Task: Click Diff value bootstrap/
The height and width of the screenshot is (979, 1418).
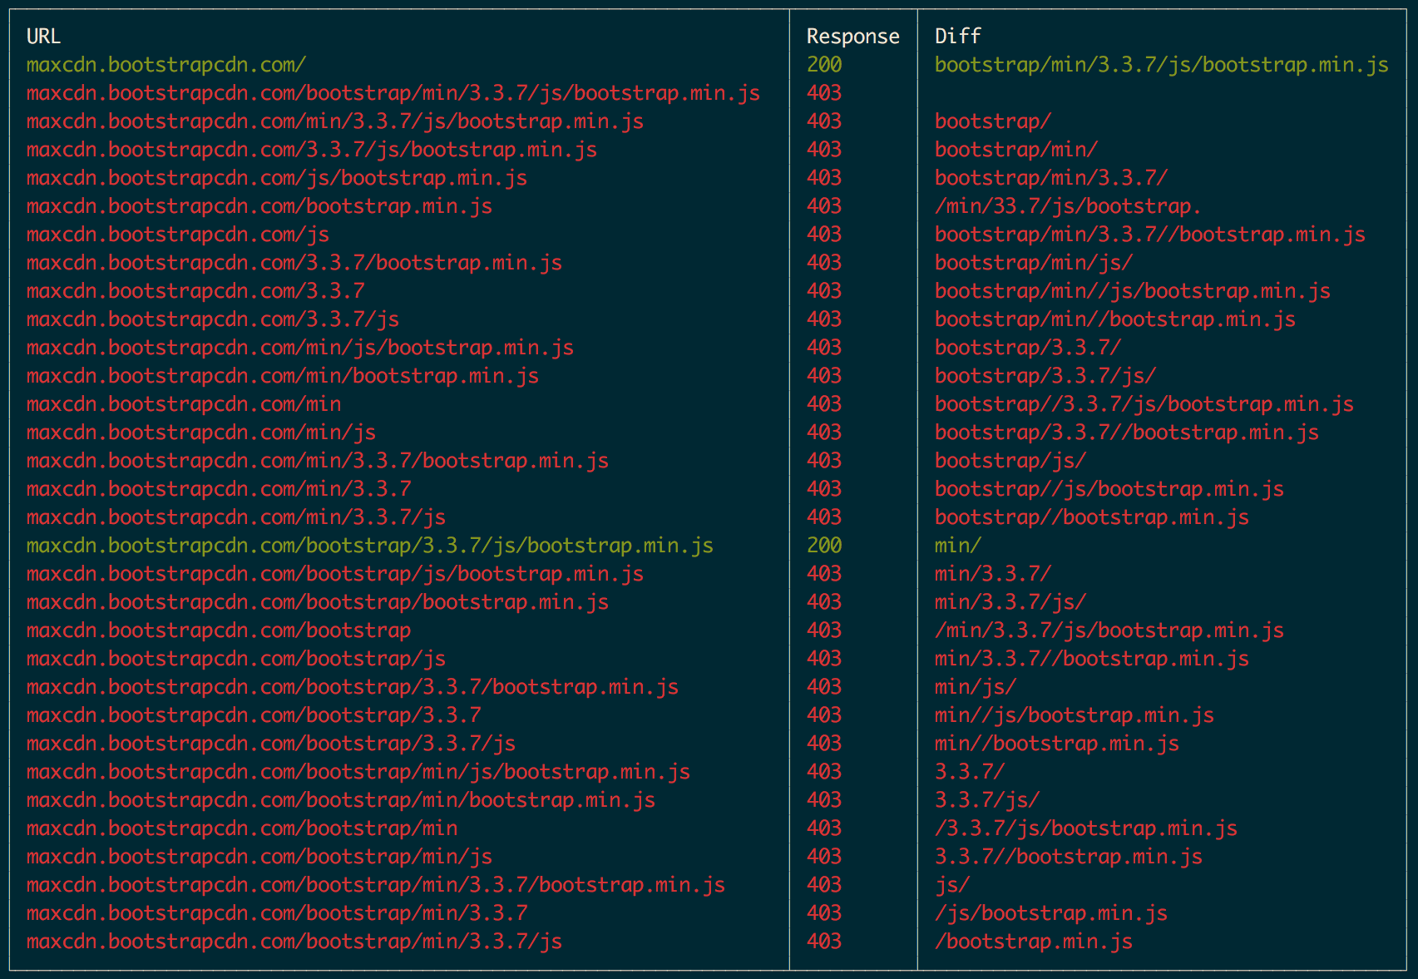Action: (x=993, y=121)
